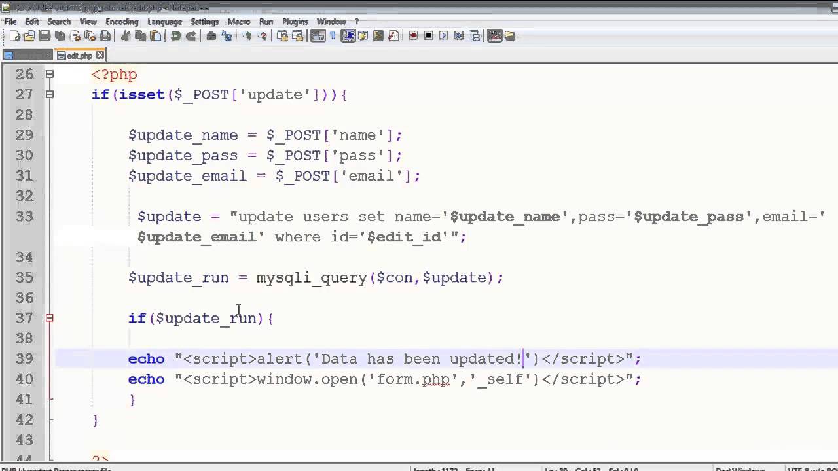
Task: Open the Plugins menu
Action: (295, 22)
